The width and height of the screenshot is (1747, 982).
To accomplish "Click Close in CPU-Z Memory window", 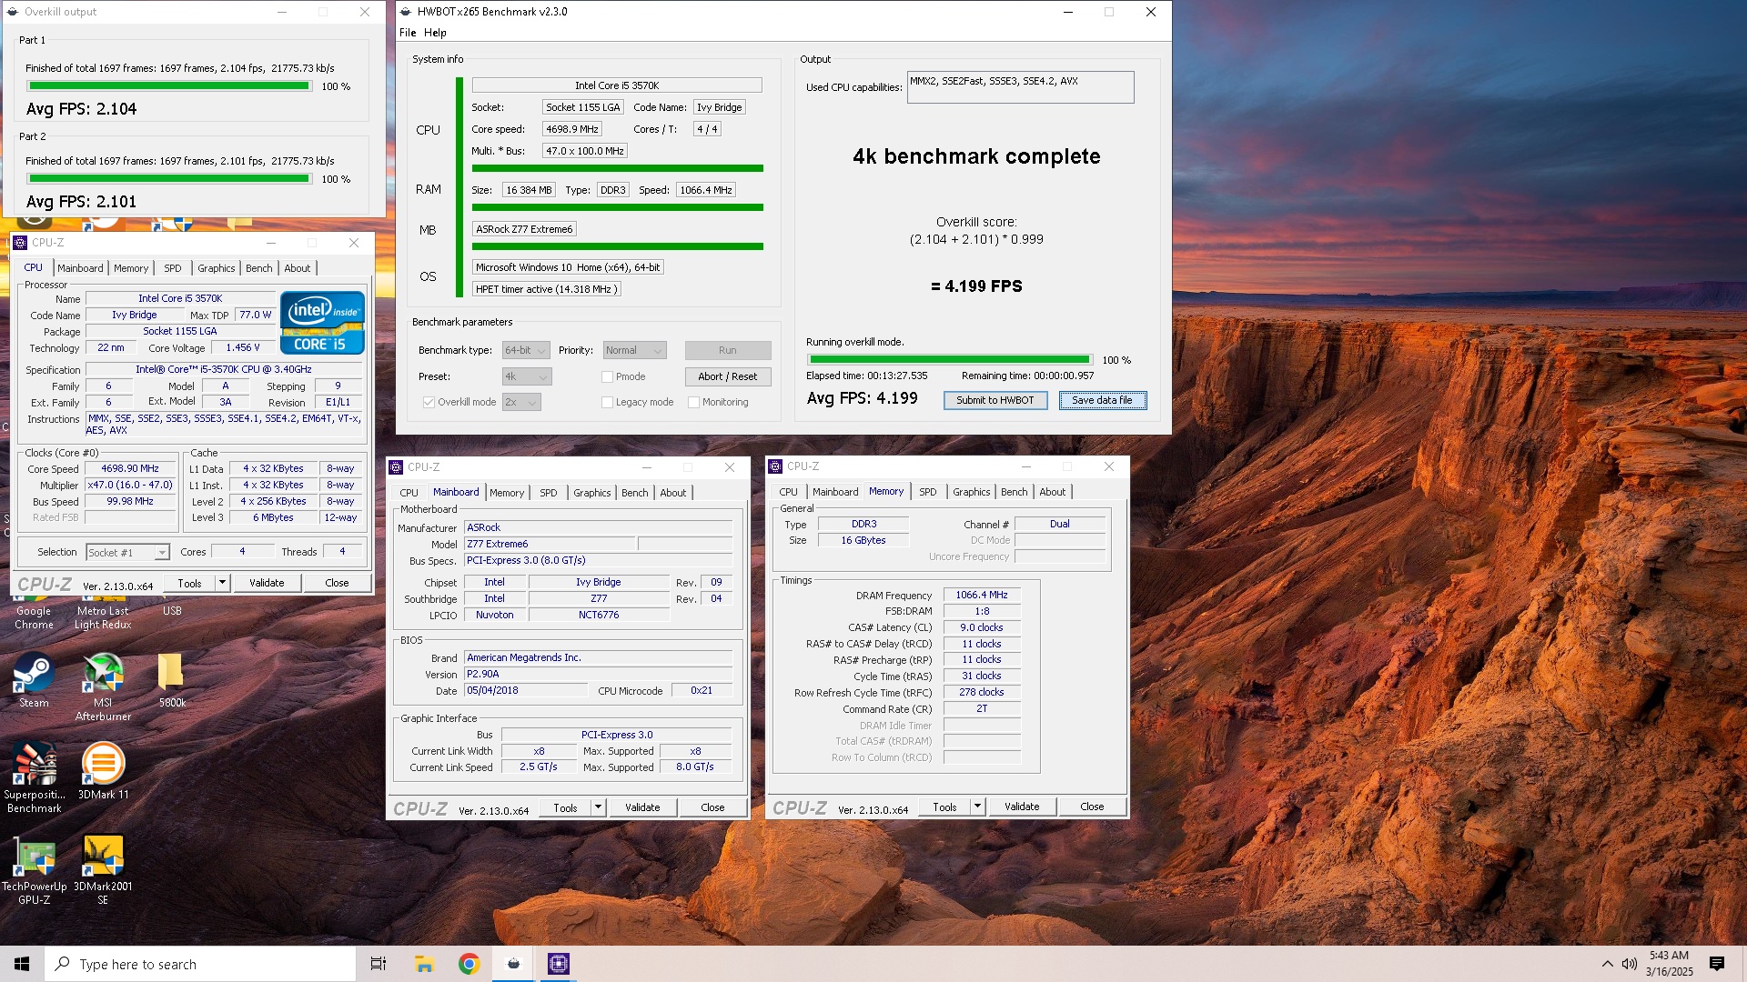I will click(1092, 807).
